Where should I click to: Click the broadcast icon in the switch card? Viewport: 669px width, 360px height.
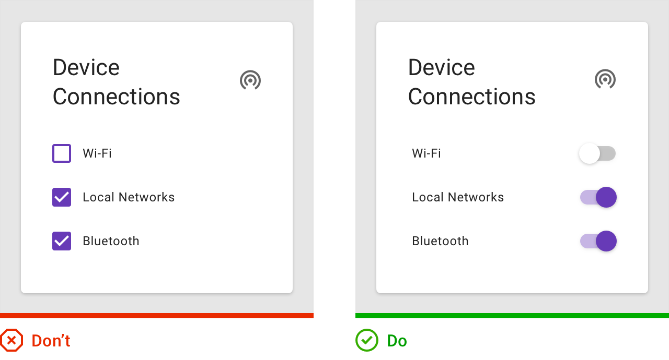click(605, 80)
